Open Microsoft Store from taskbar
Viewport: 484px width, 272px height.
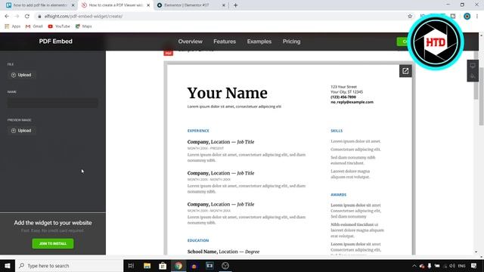163,265
